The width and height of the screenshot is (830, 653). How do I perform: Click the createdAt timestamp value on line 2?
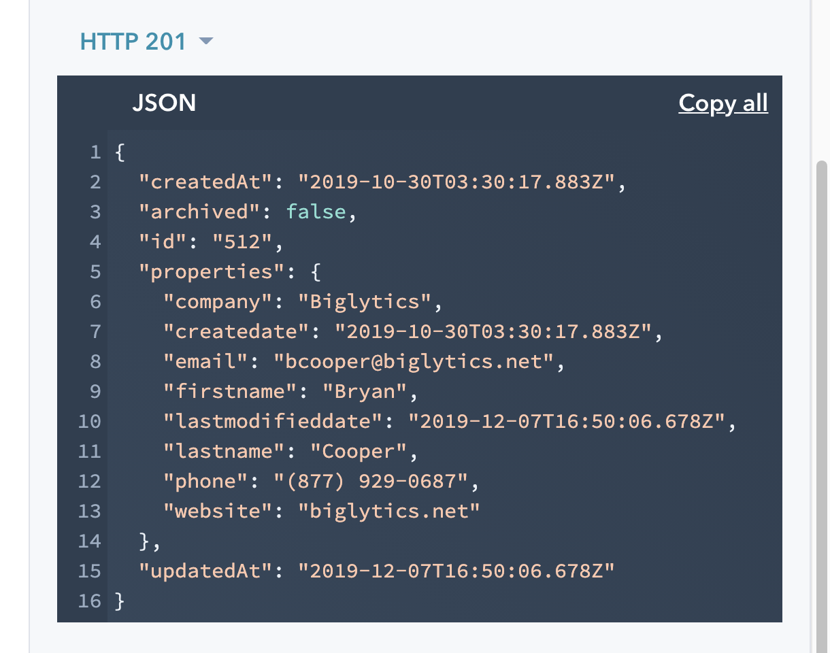point(456,182)
